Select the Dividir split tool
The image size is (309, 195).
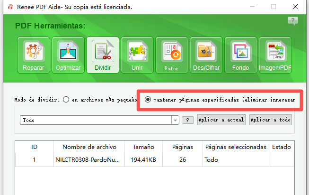103,55
